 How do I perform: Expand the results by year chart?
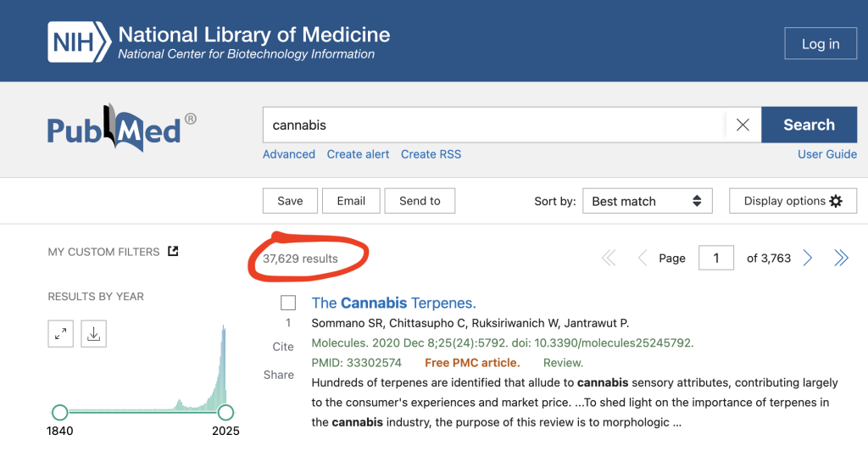(61, 334)
